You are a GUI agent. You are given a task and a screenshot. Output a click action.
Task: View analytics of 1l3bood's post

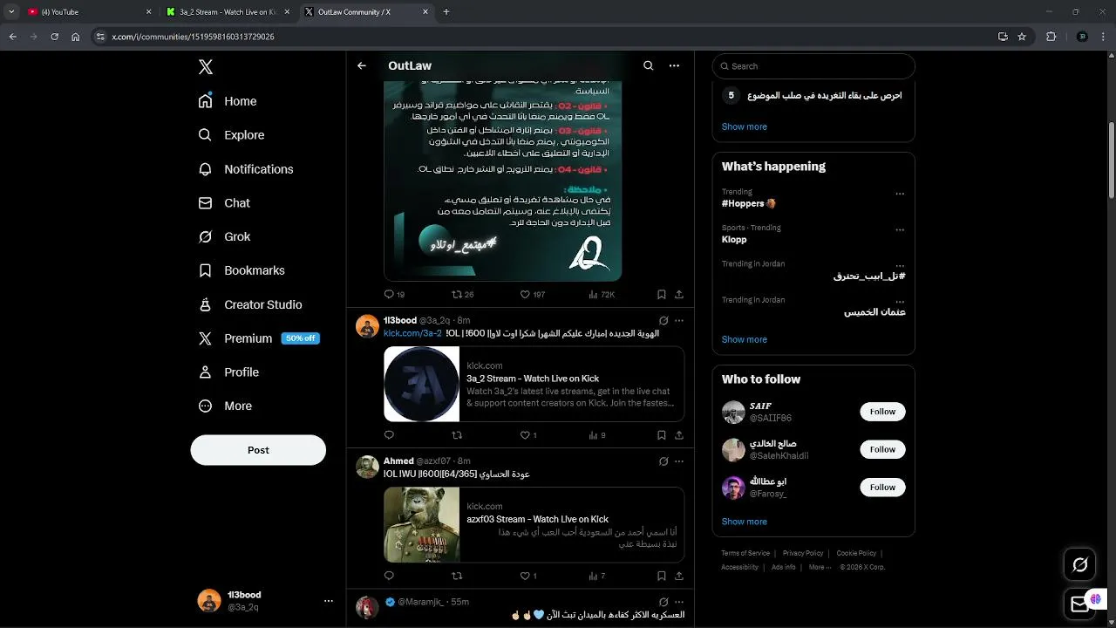(x=597, y=435)
